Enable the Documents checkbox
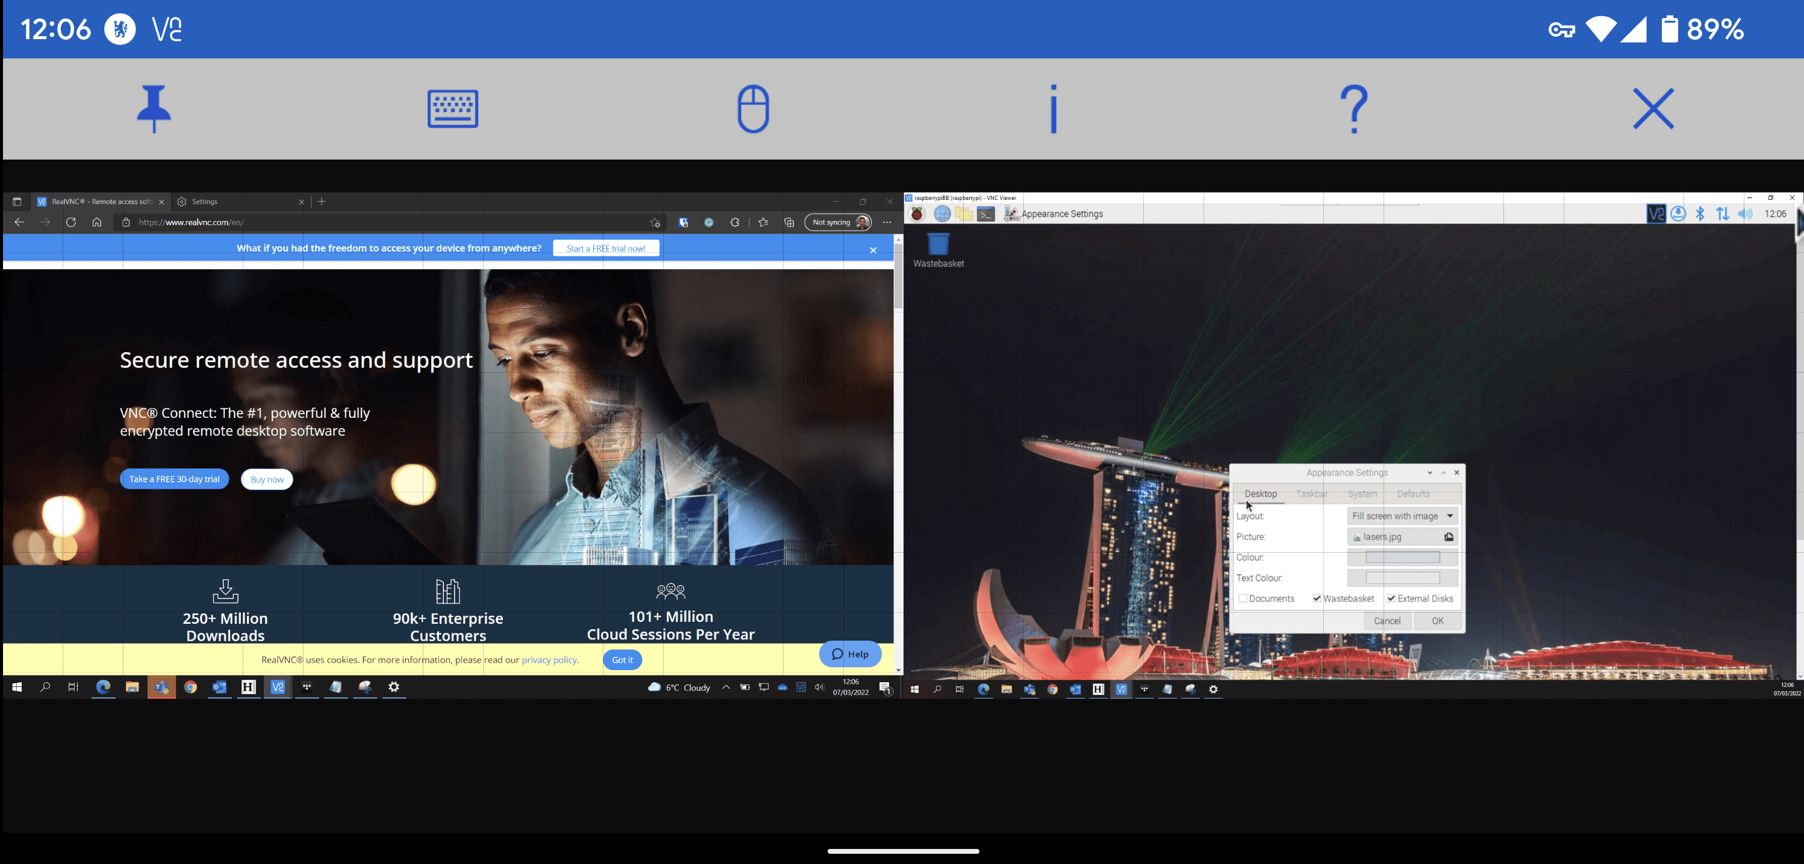The height and width of the screenshot is (864, 1804). point(1243,598)
